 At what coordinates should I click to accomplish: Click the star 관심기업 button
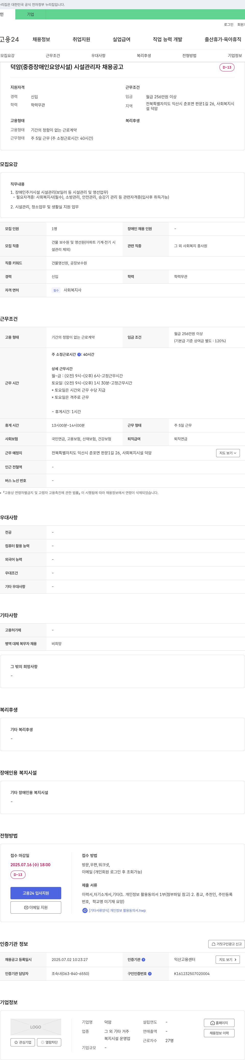point(22,1042)
